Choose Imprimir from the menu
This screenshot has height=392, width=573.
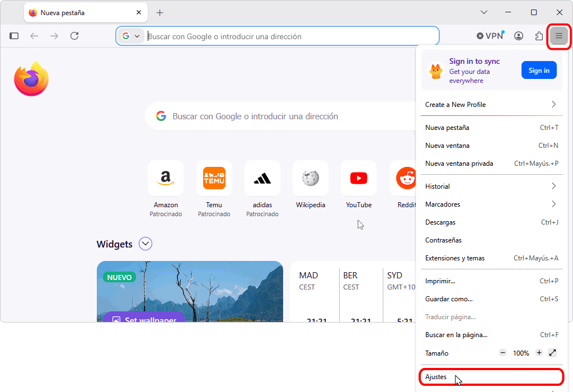point(491,281)
